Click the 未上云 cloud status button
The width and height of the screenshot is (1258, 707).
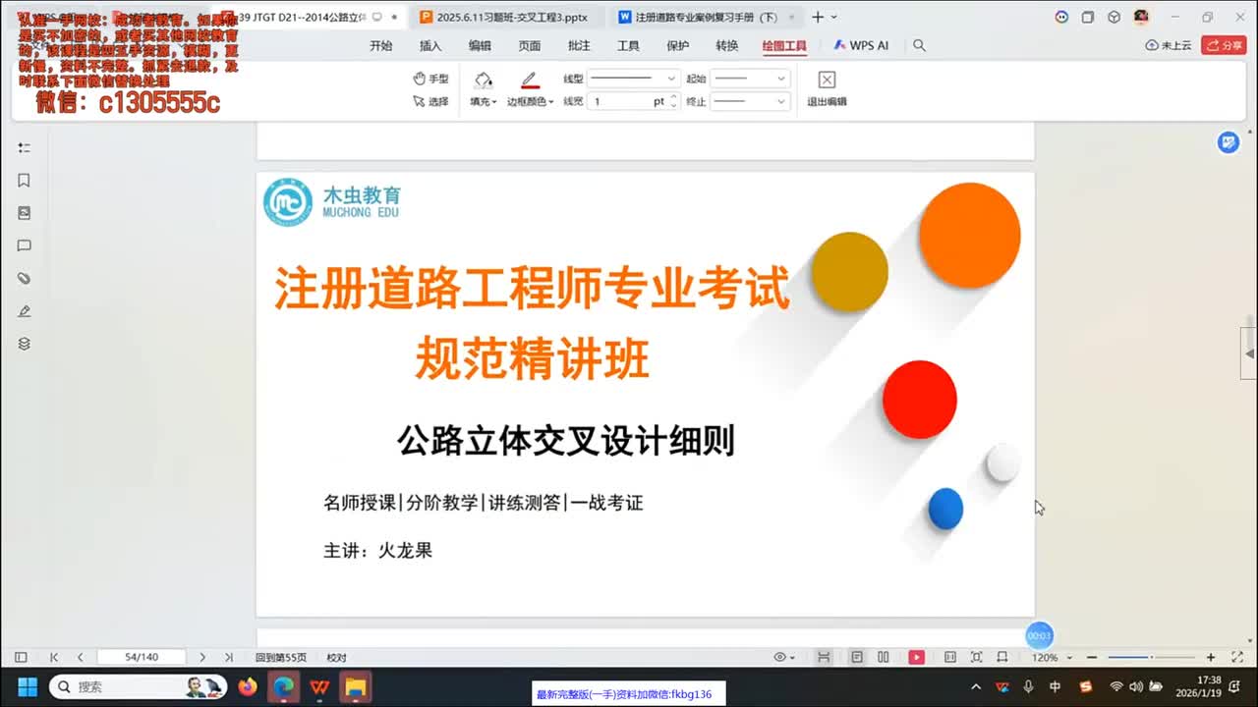[x=1169, y=45]
